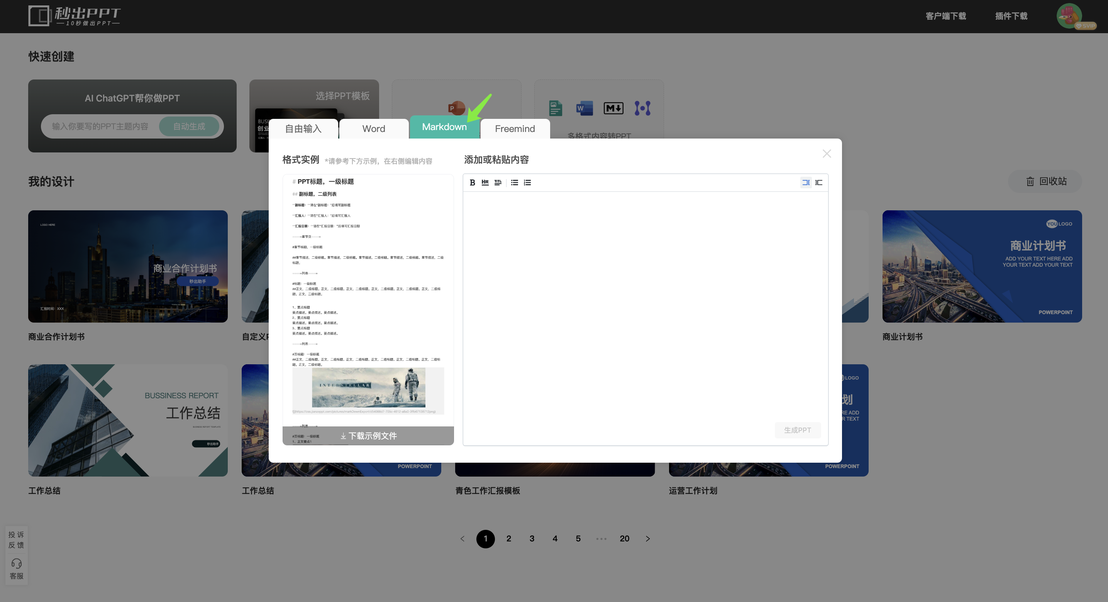Insert an unordered bullet list
Viewport: 1108px width, 602px height.
(514, 182)
